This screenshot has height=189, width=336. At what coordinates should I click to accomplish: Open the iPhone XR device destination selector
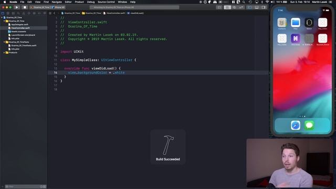58,7
